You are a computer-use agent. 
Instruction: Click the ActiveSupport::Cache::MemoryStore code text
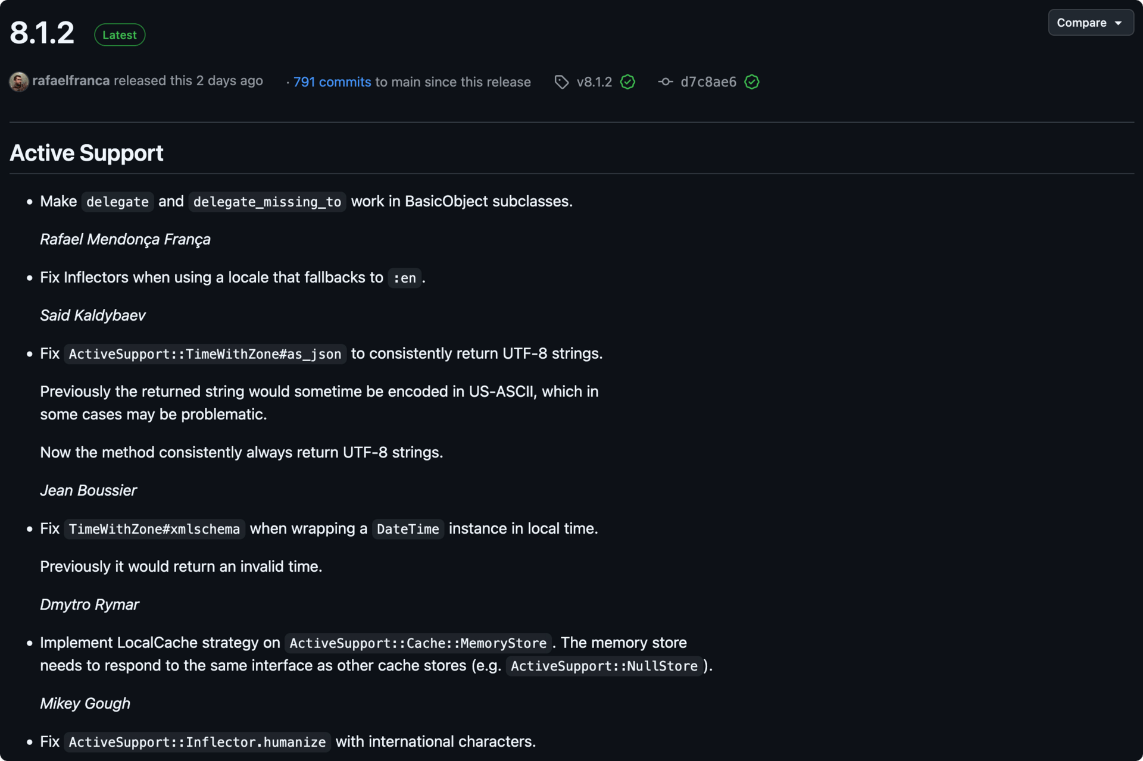[x=418, y=643]
